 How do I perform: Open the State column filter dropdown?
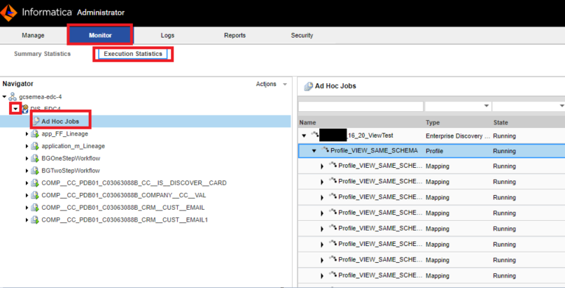click(561, 106)
